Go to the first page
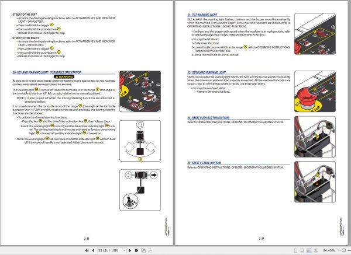The height and width of the screenshot is (255, 351). 87,250
